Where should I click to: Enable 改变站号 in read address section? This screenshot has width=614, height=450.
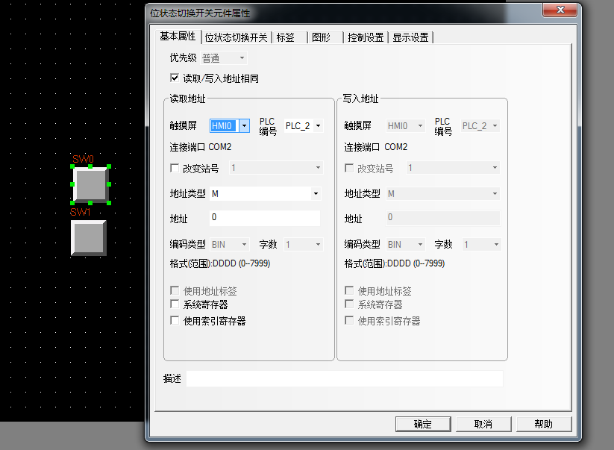click(x=175, y=169)
